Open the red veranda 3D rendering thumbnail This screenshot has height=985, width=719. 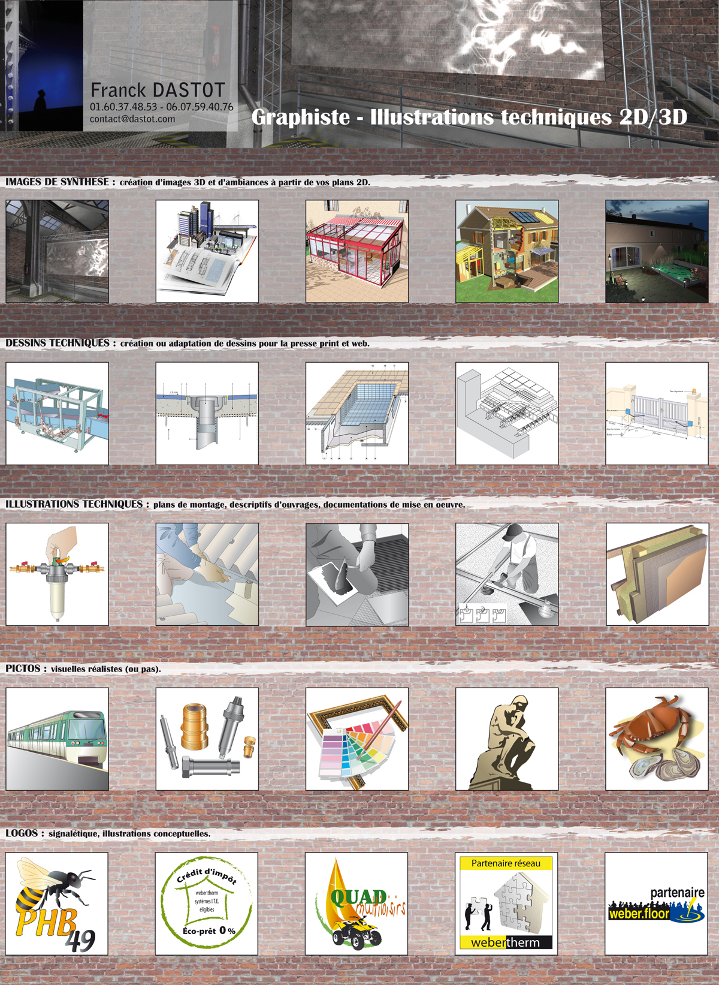pos(357,251)
